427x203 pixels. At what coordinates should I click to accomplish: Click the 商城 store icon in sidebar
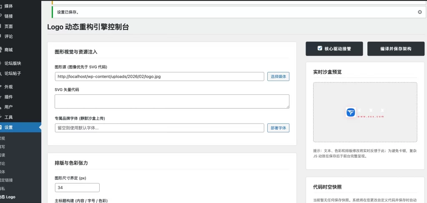[1, 50]
